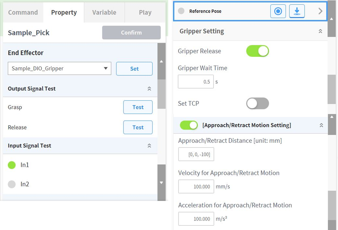Click the Set button beside the gripper
This screenshot has width=338, height=230.
click(x=134, y=69)
